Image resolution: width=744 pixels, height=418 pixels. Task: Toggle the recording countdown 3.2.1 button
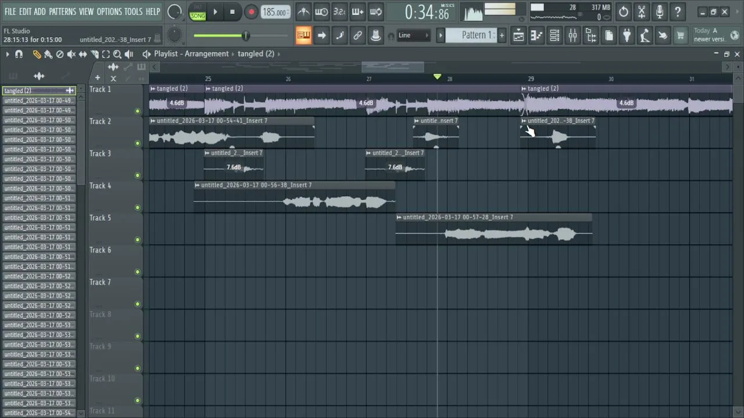click(x=339, y=12)
